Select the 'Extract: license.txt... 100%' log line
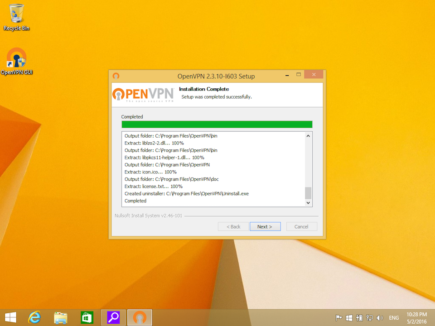Image resolution: width=435 pixels, height=326 pixels. (x=154, y=186)
